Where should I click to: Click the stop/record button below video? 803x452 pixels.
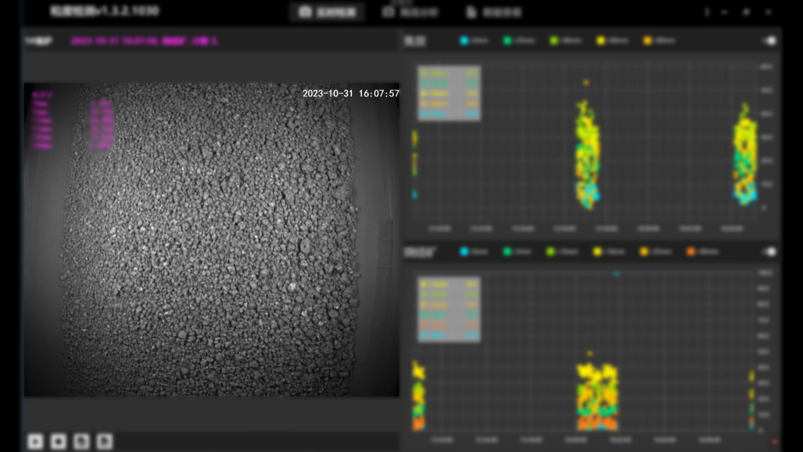click(59, 441)
